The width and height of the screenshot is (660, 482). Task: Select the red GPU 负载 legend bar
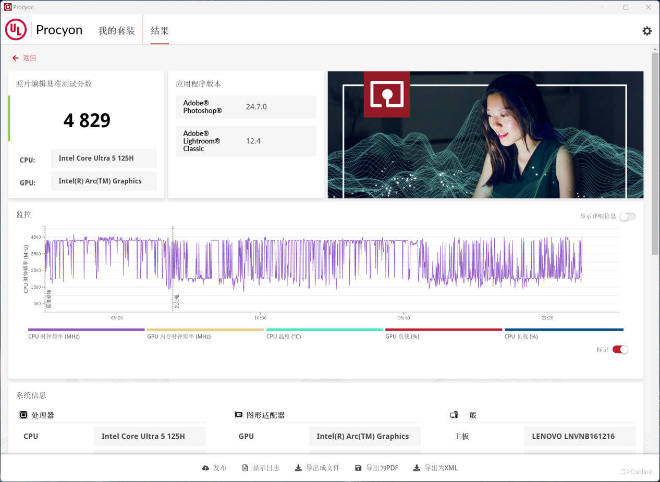[444, 329]
